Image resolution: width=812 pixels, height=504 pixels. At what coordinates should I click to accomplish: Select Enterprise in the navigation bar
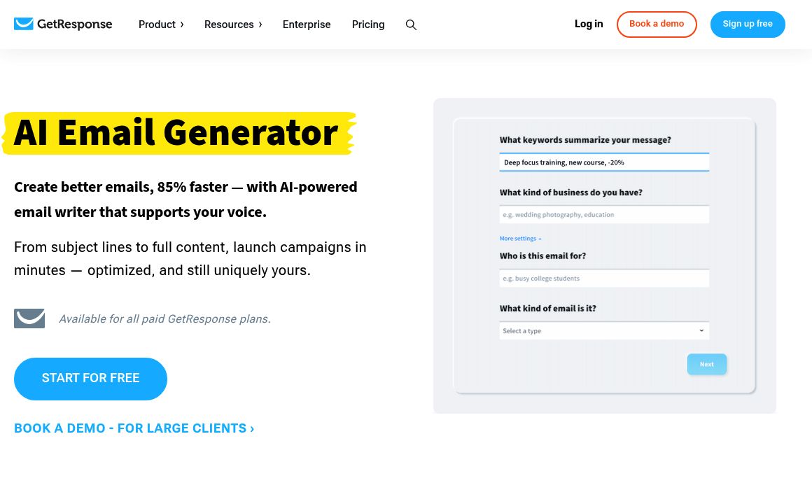307,24
